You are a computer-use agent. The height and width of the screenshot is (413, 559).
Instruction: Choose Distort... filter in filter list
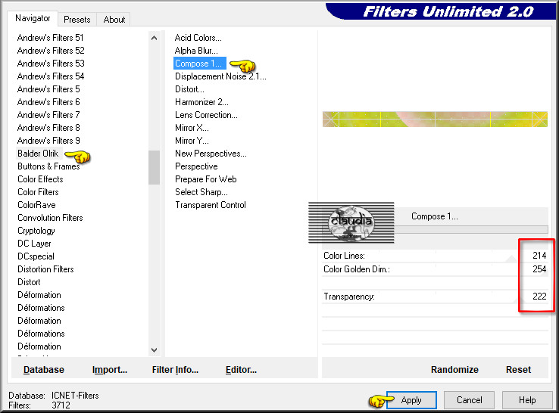189,89
